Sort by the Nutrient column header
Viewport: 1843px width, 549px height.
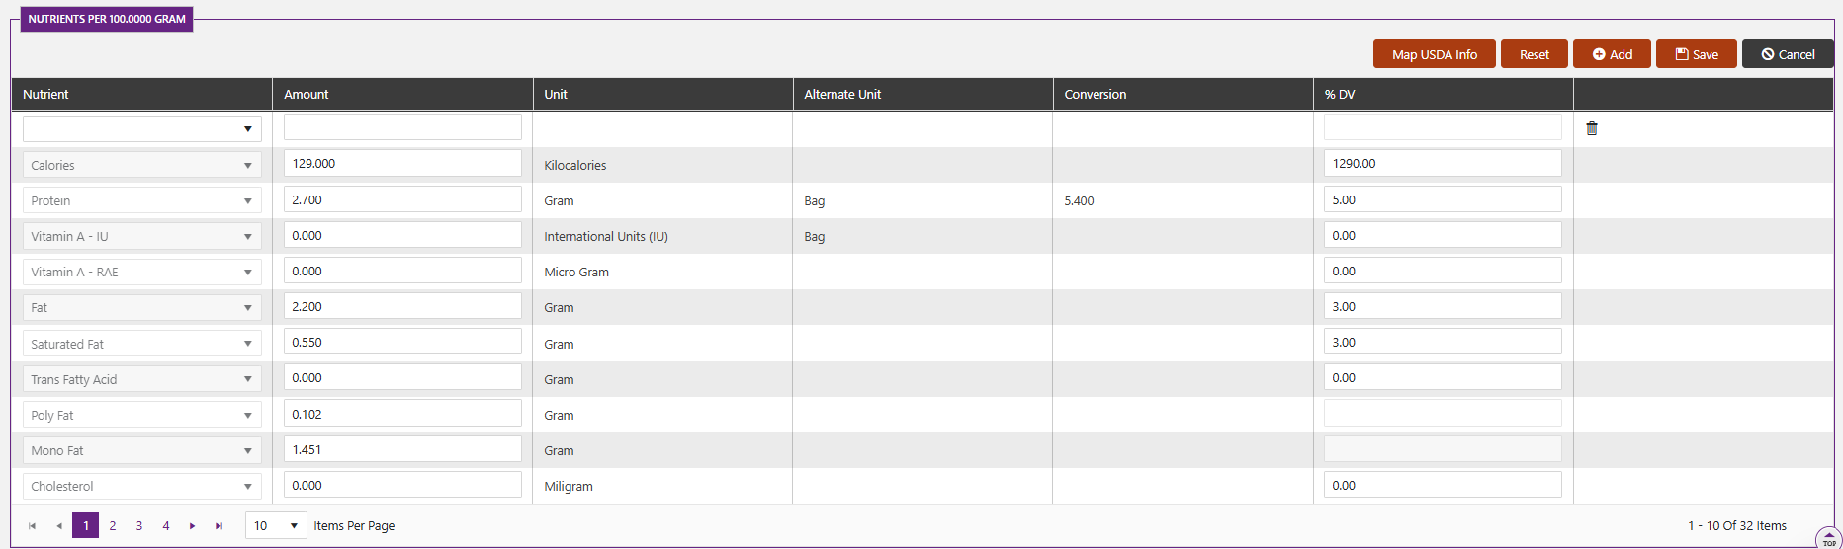click(45, 94)
